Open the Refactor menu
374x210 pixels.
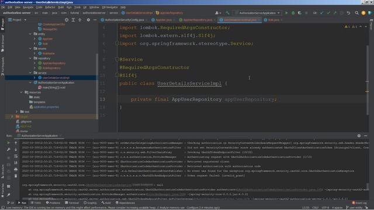click(50, 8)
